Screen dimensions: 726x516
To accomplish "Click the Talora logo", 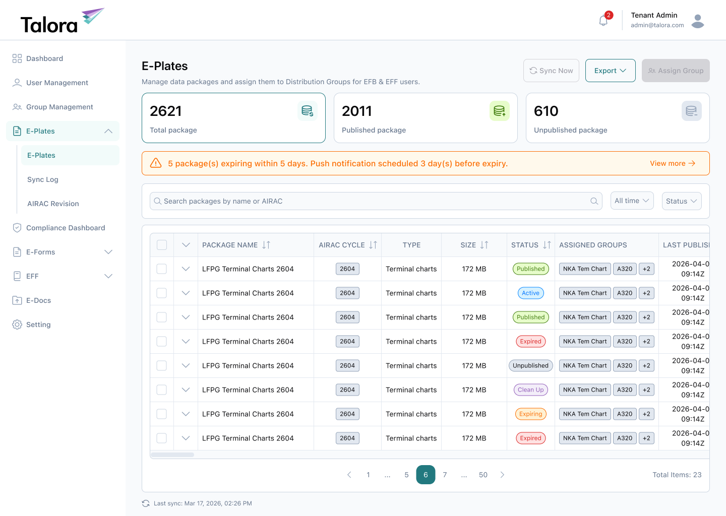I will pos(62,21).
